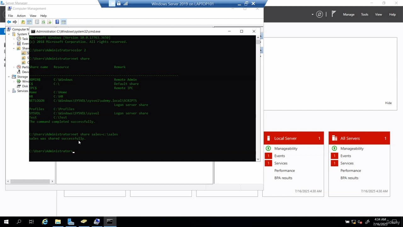This screenshot has width=403, height=227.
Task: Click Manageability under All Servers
Action: point(352,148)
